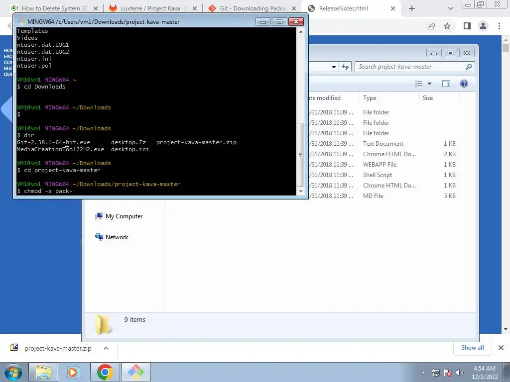The width and height of the screenshot is (510, 382).
Task: Click the Explorer search magnifier icon
Action: tap(469, 67)
